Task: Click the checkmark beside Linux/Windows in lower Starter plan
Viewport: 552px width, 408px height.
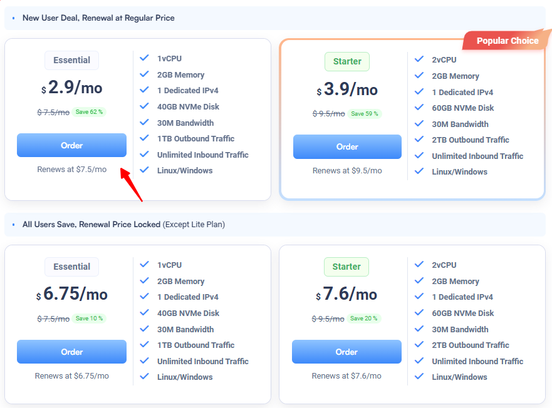Action: (419, 377)
